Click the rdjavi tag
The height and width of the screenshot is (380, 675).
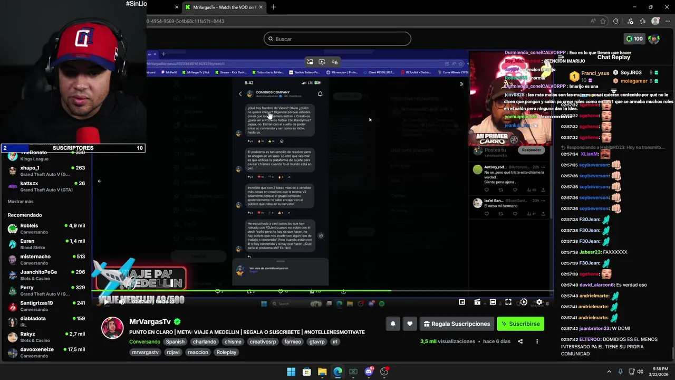pos(173,352)
